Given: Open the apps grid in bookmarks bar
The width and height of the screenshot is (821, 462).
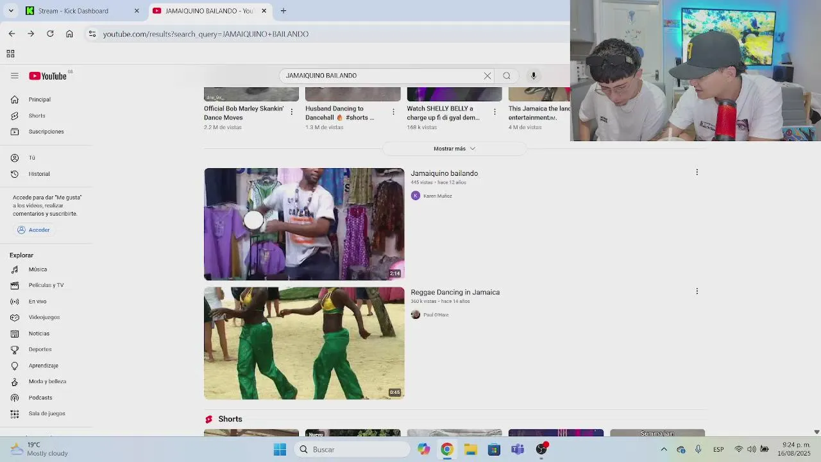Looking at the screenshot, I should (10, 54).
